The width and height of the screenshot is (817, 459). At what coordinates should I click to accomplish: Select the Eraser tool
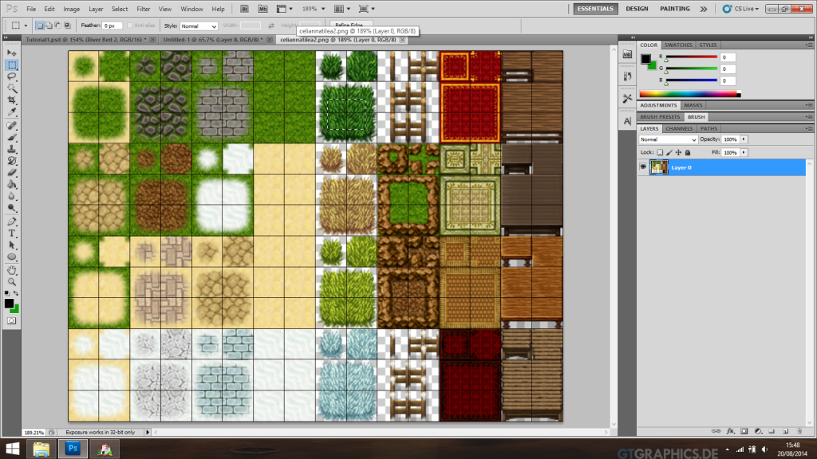click(11, 172)
